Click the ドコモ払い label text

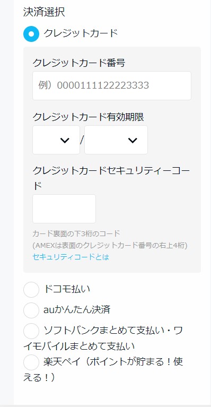[67, 289]
